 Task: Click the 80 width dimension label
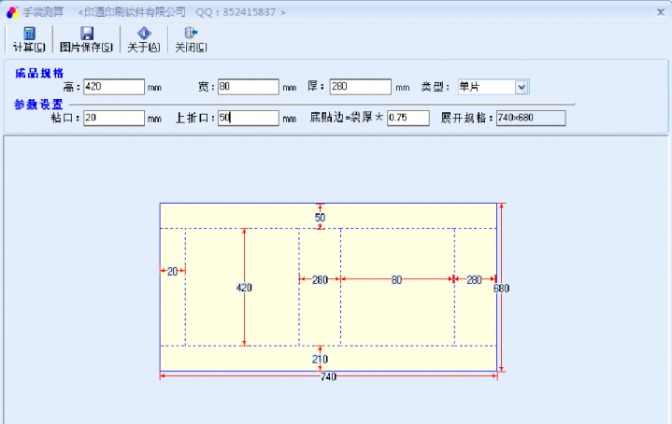click(396, 279)
